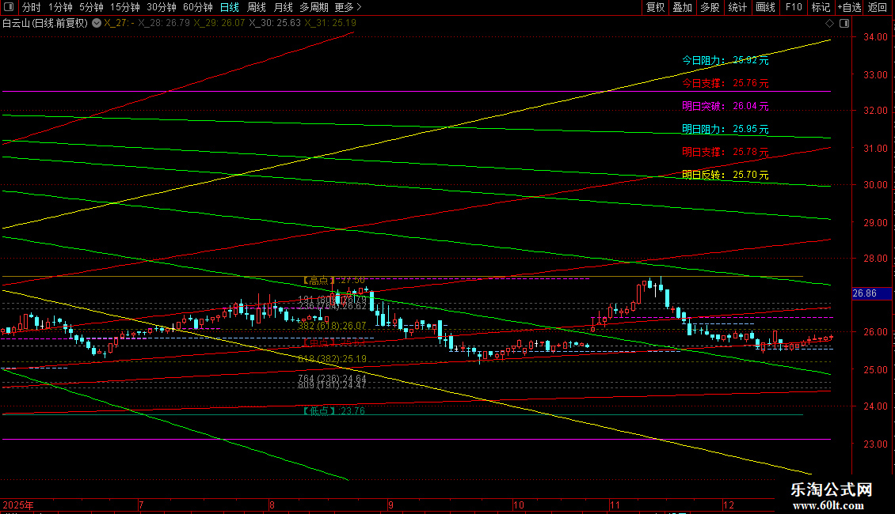Screen dimensions: 895x514
Task: Click the 明日反转 25.70元 label
Action: 725,175
